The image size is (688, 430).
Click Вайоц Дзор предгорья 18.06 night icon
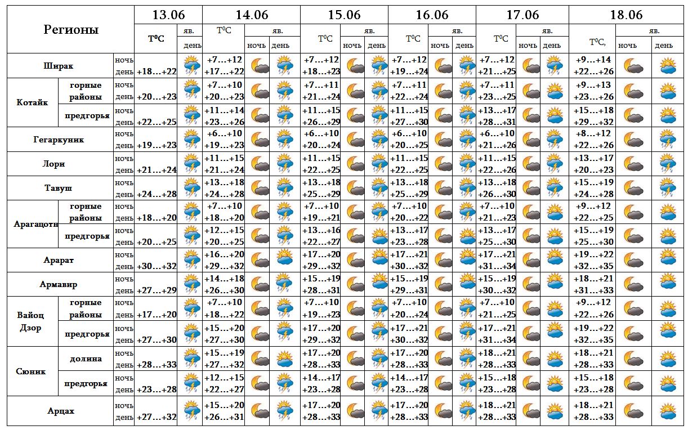click(x=634, y=333)
